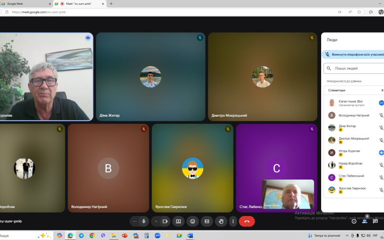Mute Стас Лабенський in the people list

381,177
